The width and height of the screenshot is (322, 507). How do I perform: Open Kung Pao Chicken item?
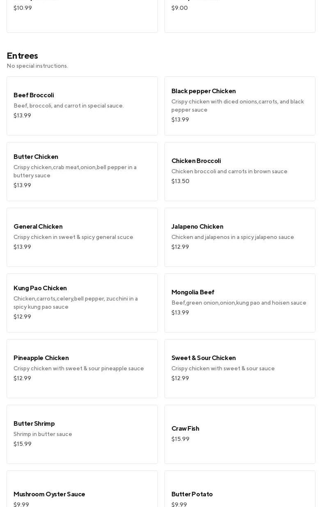click(x=82, y=303)
